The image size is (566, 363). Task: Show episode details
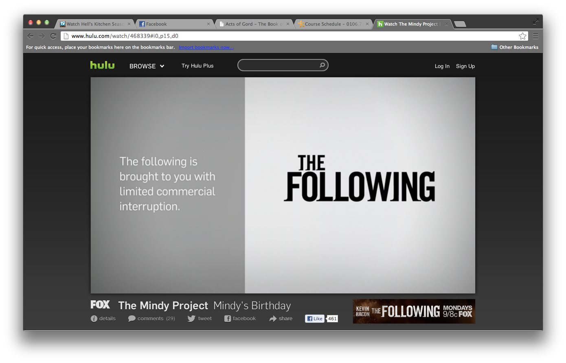[x=103, y=319]
